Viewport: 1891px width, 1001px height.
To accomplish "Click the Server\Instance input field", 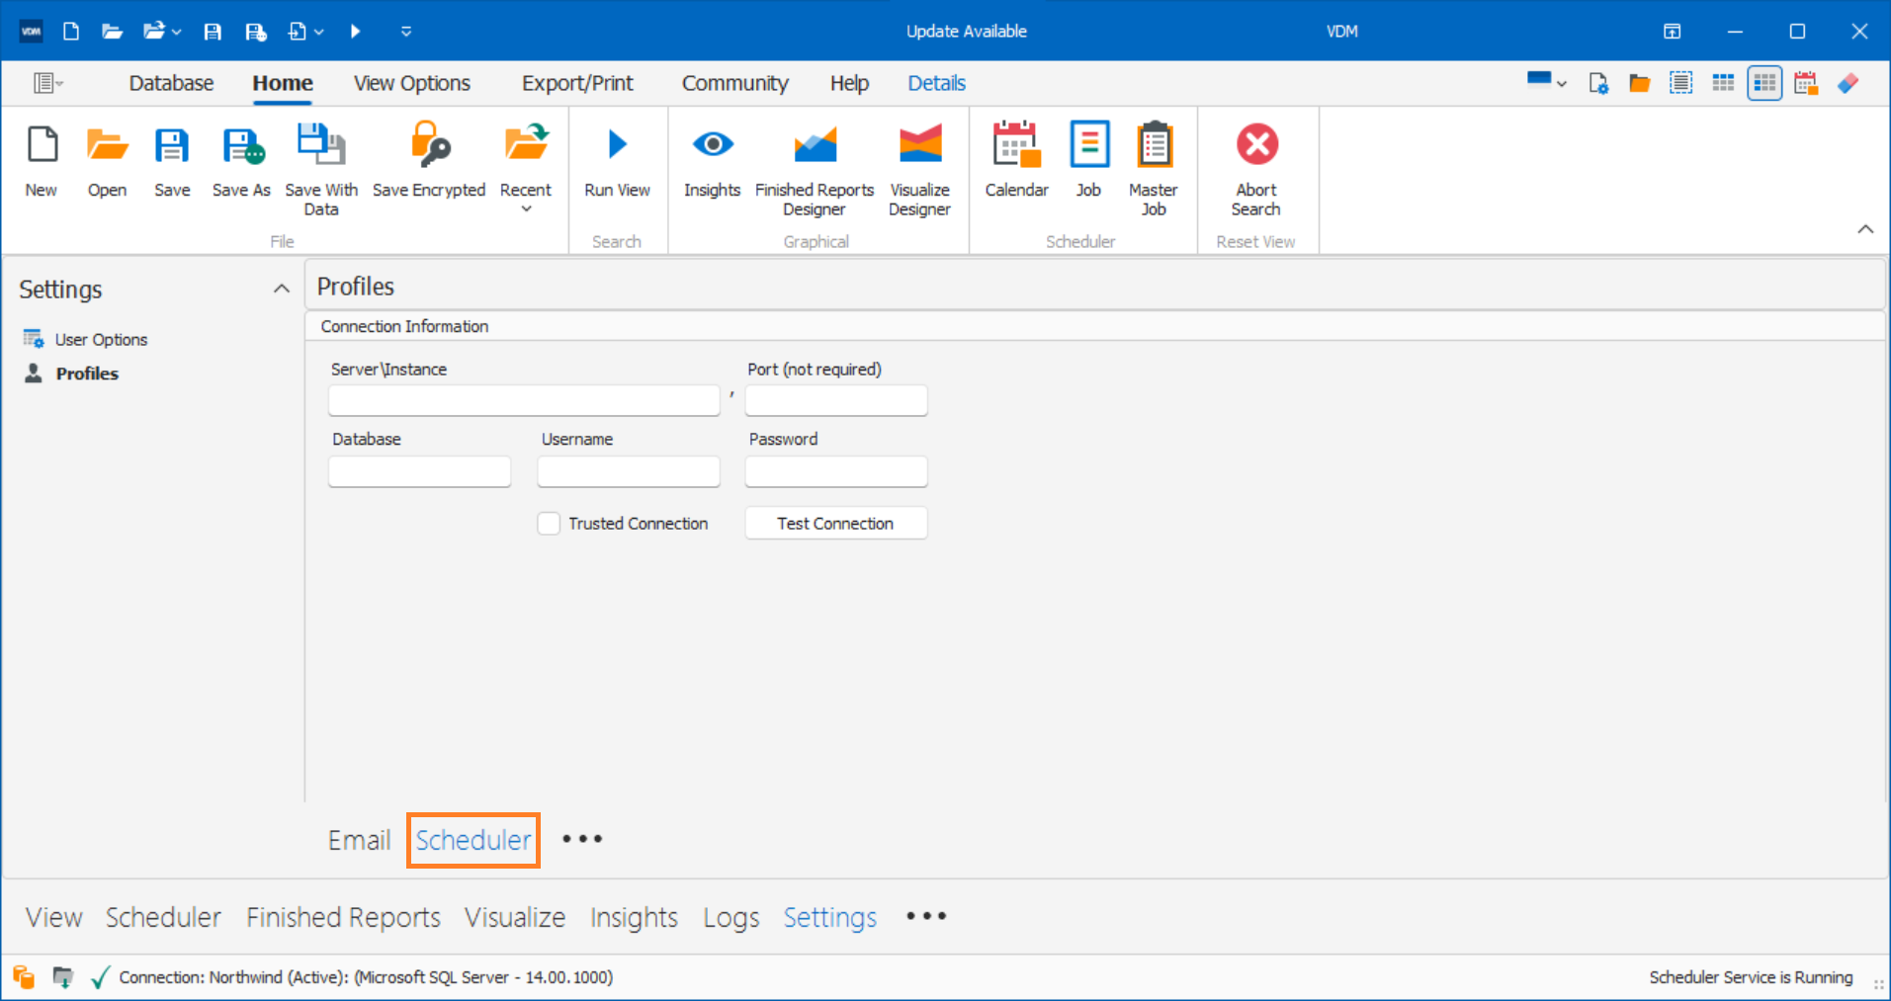I will pyautogui.click(x=524, y=400).
